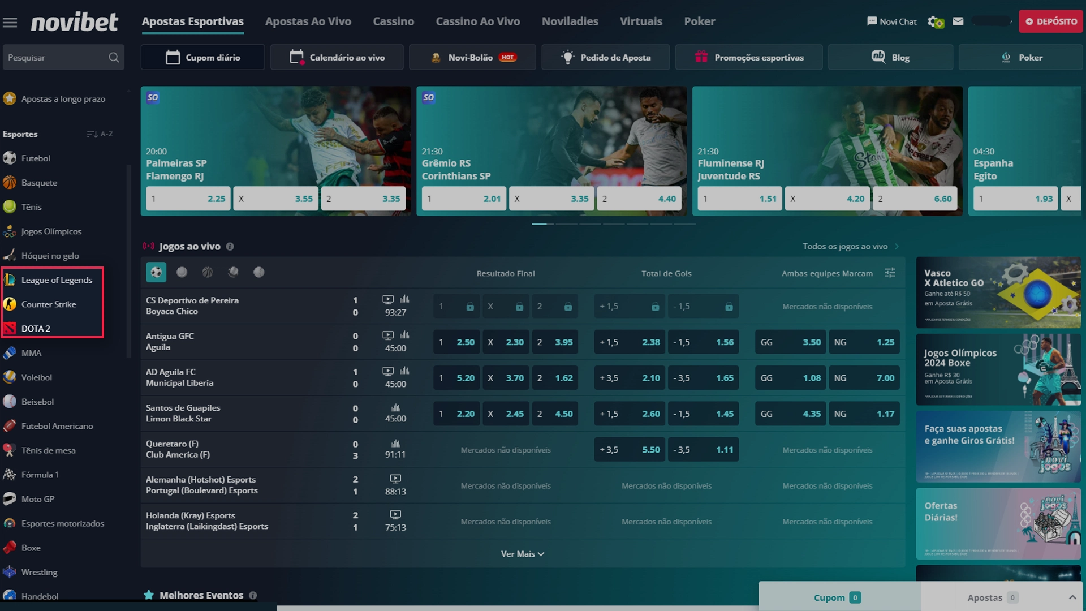This screenshot has height=611, width=1086.
Task: Open Vasco X Atletico GO promo banner
Action: point(998,292)
